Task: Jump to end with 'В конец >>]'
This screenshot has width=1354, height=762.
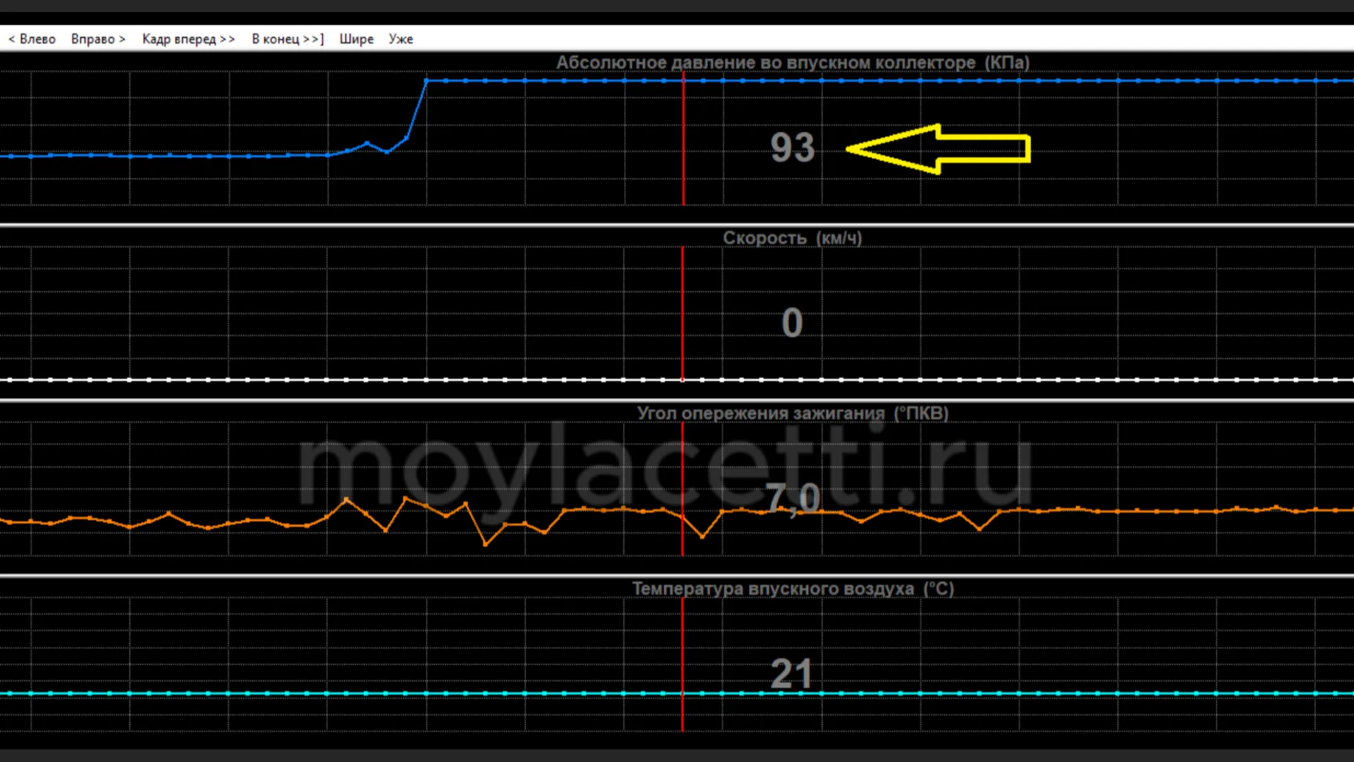Action: [x=288, y=39]
